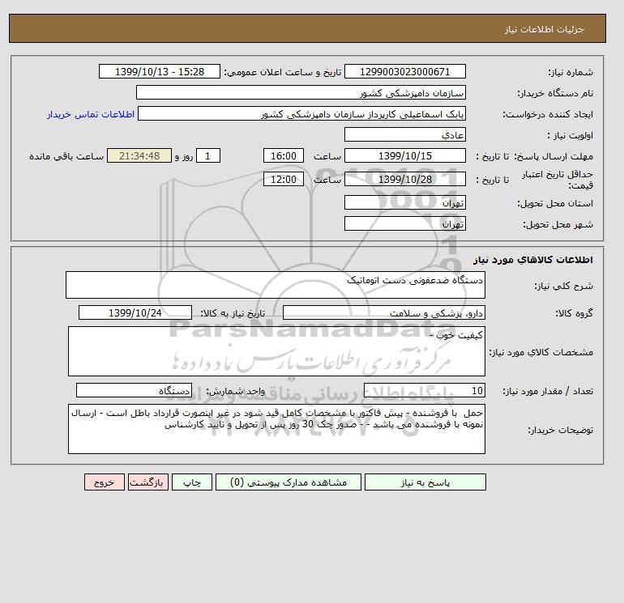
Task: Click the label مهلت ارسال پاسخ
Action: [553, 156]
